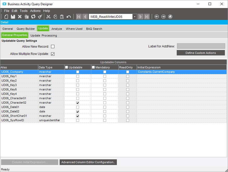Check Updatable for UD05_Date01 row
228x172 pixels.
78,107
